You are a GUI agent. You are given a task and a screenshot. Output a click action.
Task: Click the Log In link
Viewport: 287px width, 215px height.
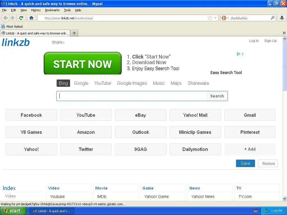pyautogui.click(x=254, y=41)
